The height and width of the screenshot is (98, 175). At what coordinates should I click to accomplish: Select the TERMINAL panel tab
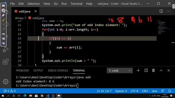79,71
